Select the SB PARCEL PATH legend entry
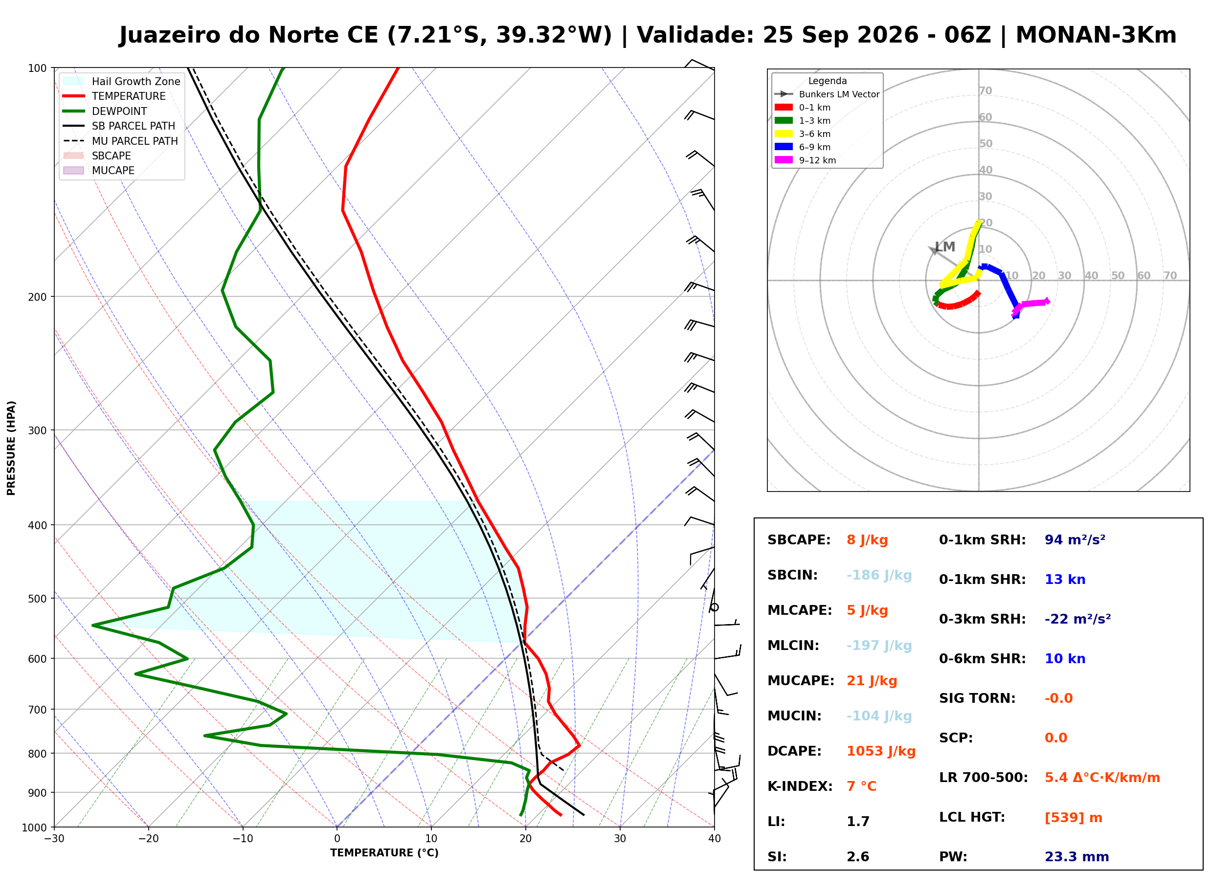 pos(119,126)
